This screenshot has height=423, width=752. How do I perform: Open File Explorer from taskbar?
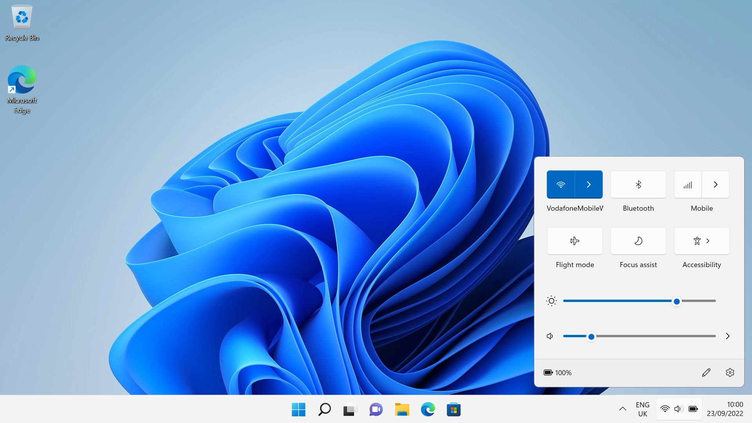[x=402, y=410]
